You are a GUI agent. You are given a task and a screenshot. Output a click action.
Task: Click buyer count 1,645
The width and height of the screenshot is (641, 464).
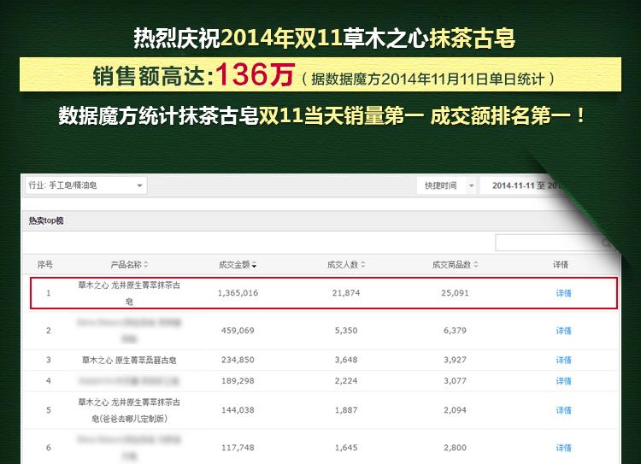pos(346,448)
